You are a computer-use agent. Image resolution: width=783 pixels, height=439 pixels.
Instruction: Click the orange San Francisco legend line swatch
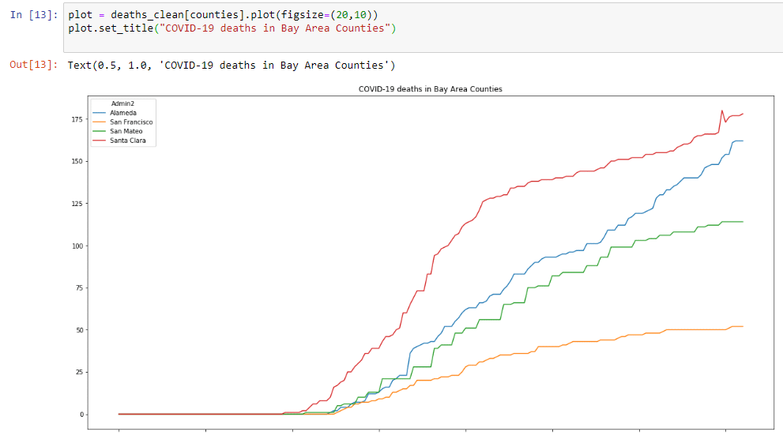click(100, 122)
